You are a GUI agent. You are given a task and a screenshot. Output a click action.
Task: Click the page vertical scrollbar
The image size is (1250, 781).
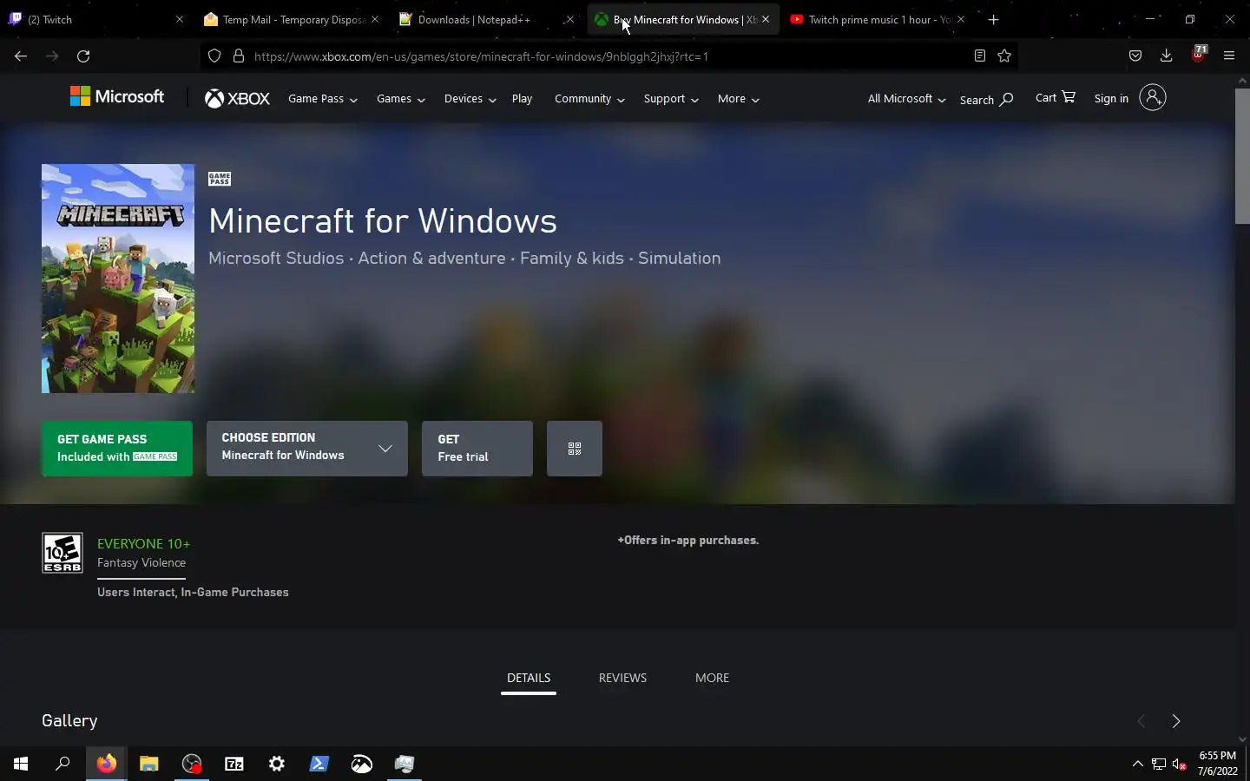click(1242, 156)
